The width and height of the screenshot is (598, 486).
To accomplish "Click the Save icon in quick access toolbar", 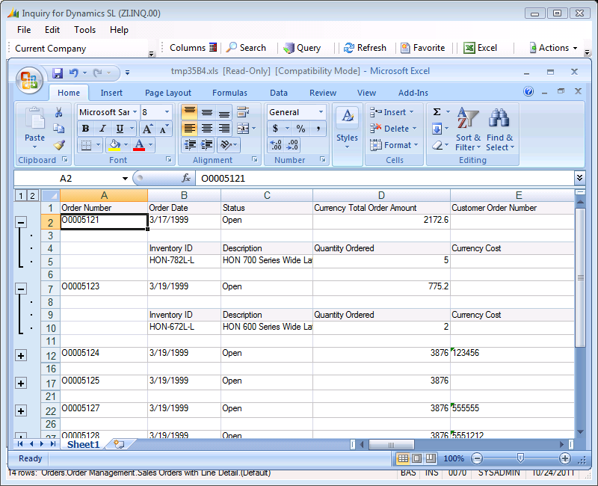I will pos(58,73).
